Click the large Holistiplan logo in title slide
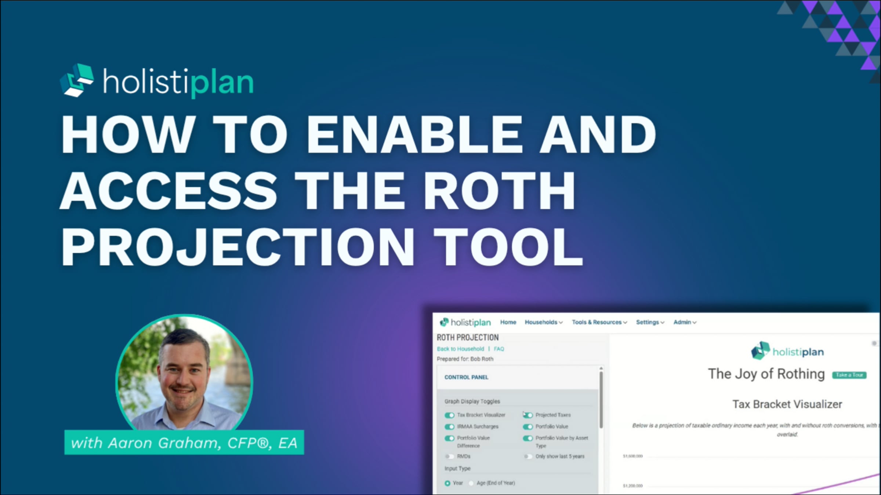The image size is (881, 495). tap(157, 81)
